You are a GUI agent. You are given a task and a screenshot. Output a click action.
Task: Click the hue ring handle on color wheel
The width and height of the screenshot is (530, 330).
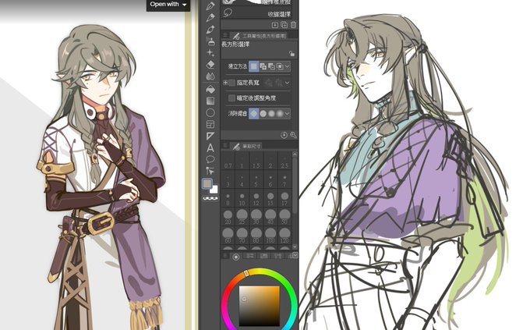click(x=246, y=273)
